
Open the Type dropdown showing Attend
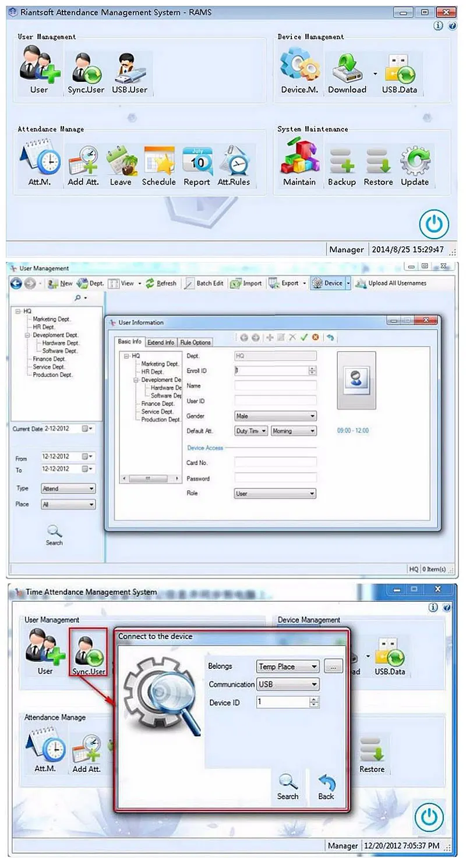(x=68, y=489)
